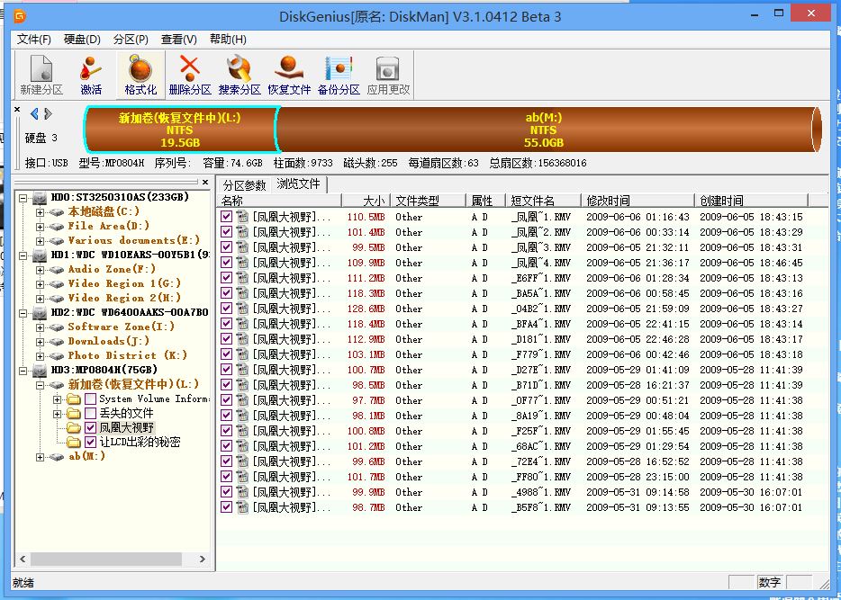Click the tree panel horizontal scrollbar thumb
The width and height of the screenshot is (841, 600).
[x=106, y=559]
